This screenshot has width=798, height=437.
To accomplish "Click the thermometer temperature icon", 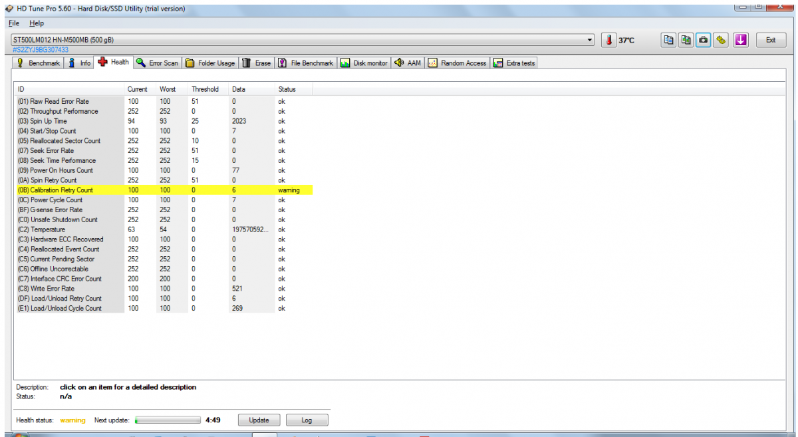I will [609, 40].
